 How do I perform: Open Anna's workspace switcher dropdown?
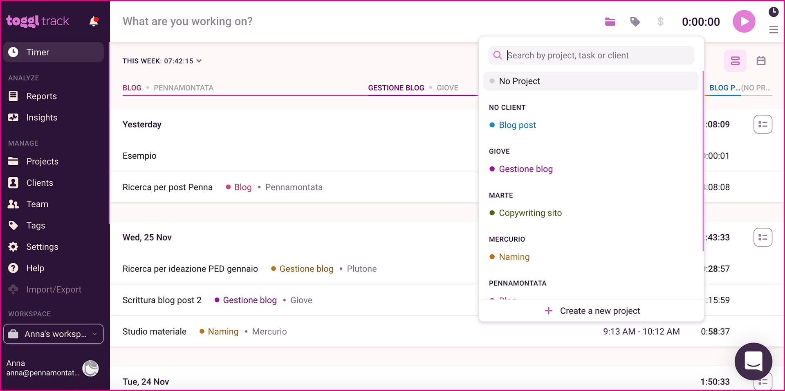point(53,334)
